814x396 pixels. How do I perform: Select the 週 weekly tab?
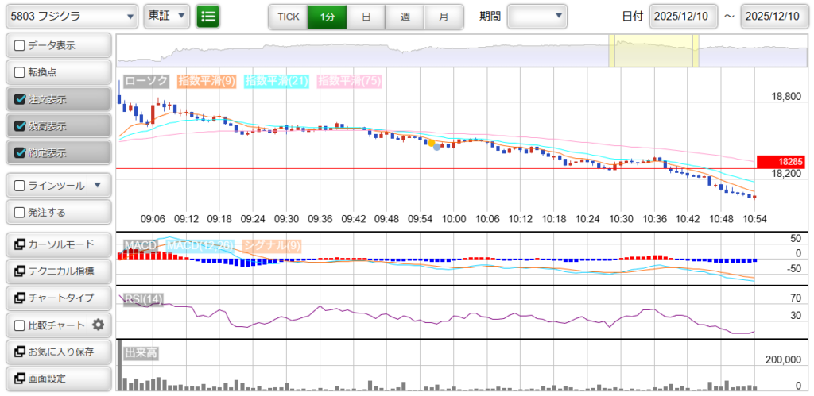pos(405,17)
